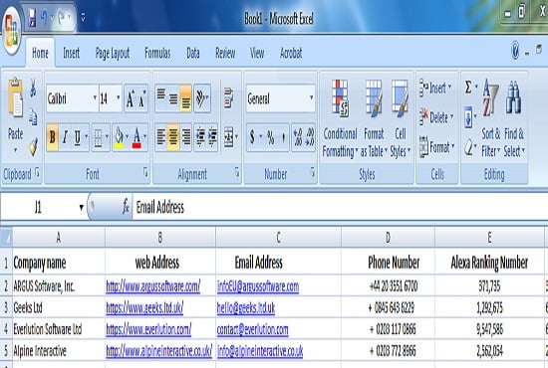Switch to the Formulas tab
The image size is (548, 368).
157,54
